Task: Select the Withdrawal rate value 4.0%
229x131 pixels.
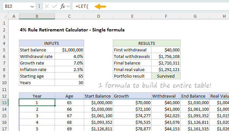Action: click(x=69, y=56)
